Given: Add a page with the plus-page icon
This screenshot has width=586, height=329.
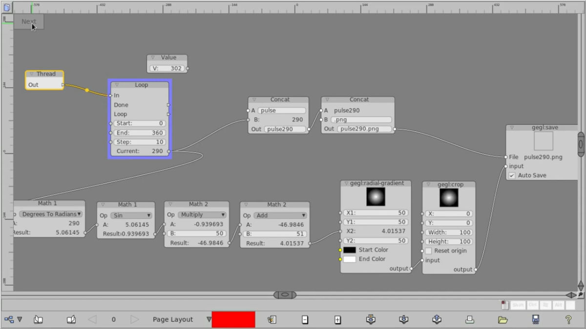Looking at the screenshot, I should tap(337, 319).
